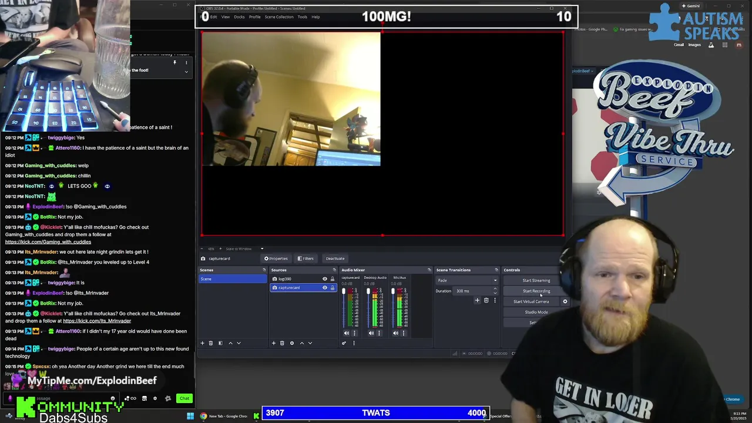Move source up in Sources panel

302,343
